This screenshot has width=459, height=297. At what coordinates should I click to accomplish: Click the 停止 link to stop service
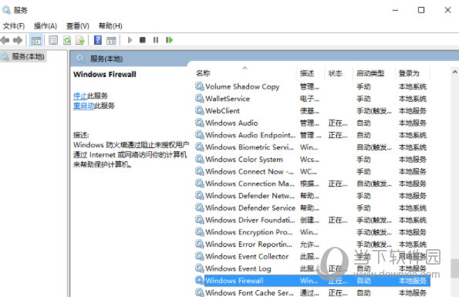pos(80,96)
